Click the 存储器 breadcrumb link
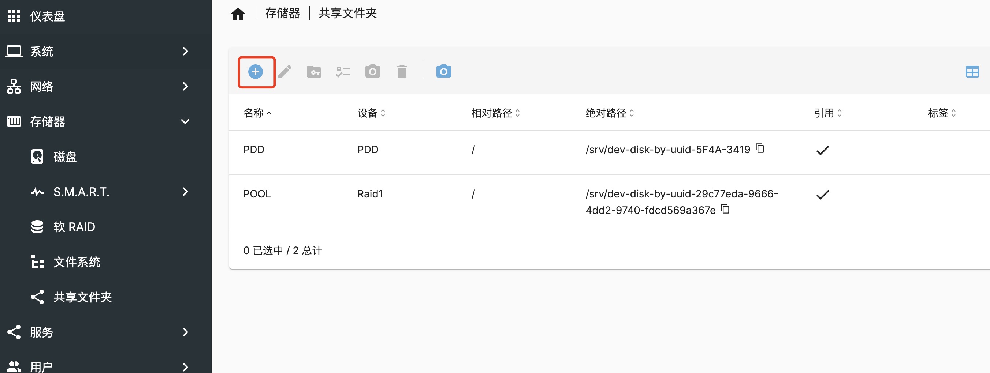This screenshot has width=990, height=373. pyautogui.click(x=283, y=14)
